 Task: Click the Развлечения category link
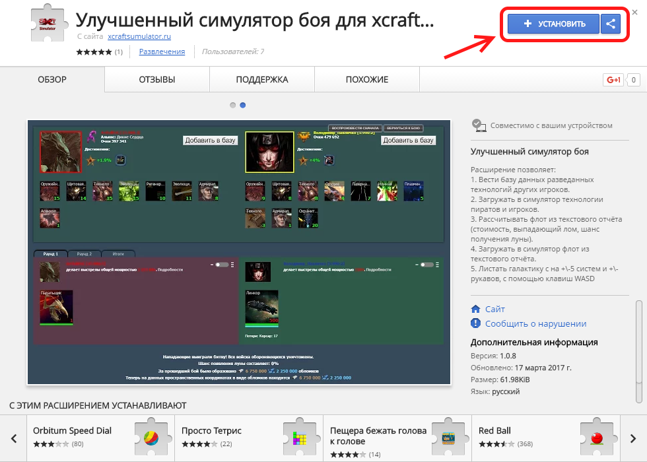click(162, 51)
